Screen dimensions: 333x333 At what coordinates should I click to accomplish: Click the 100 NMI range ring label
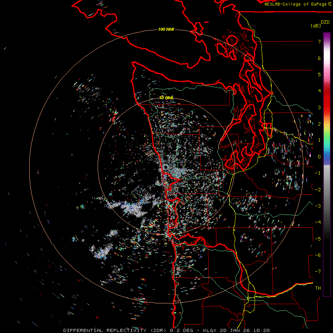(166, 29)
